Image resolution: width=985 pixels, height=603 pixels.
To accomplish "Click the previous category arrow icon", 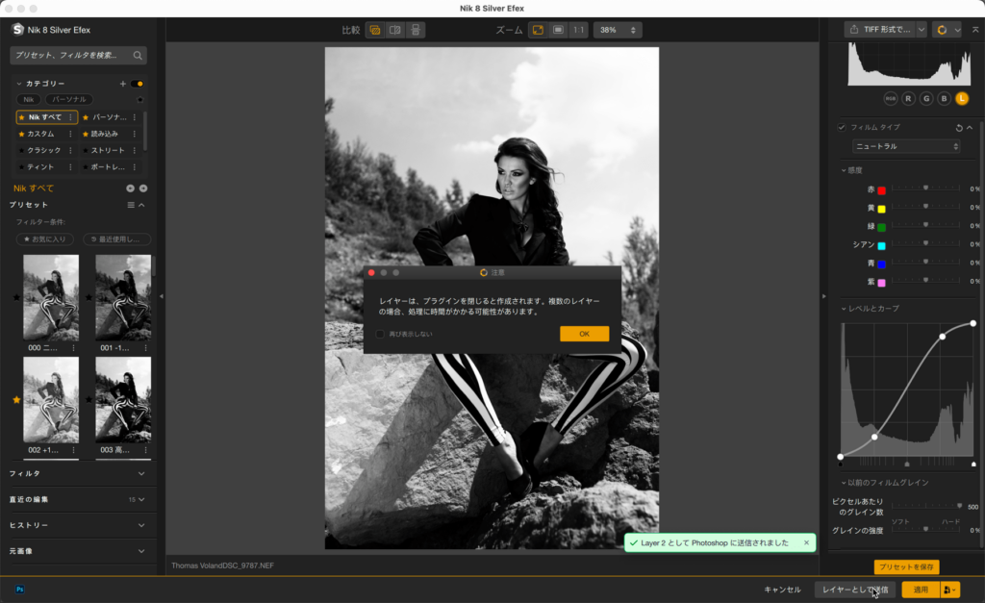I will tap(130, 188).
